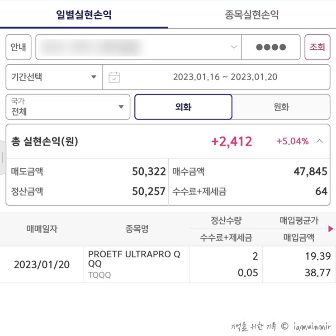Click the 매매일자 column header

coord(42,229)
